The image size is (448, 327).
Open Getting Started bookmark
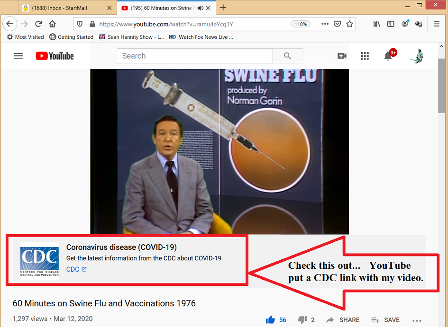72,37
